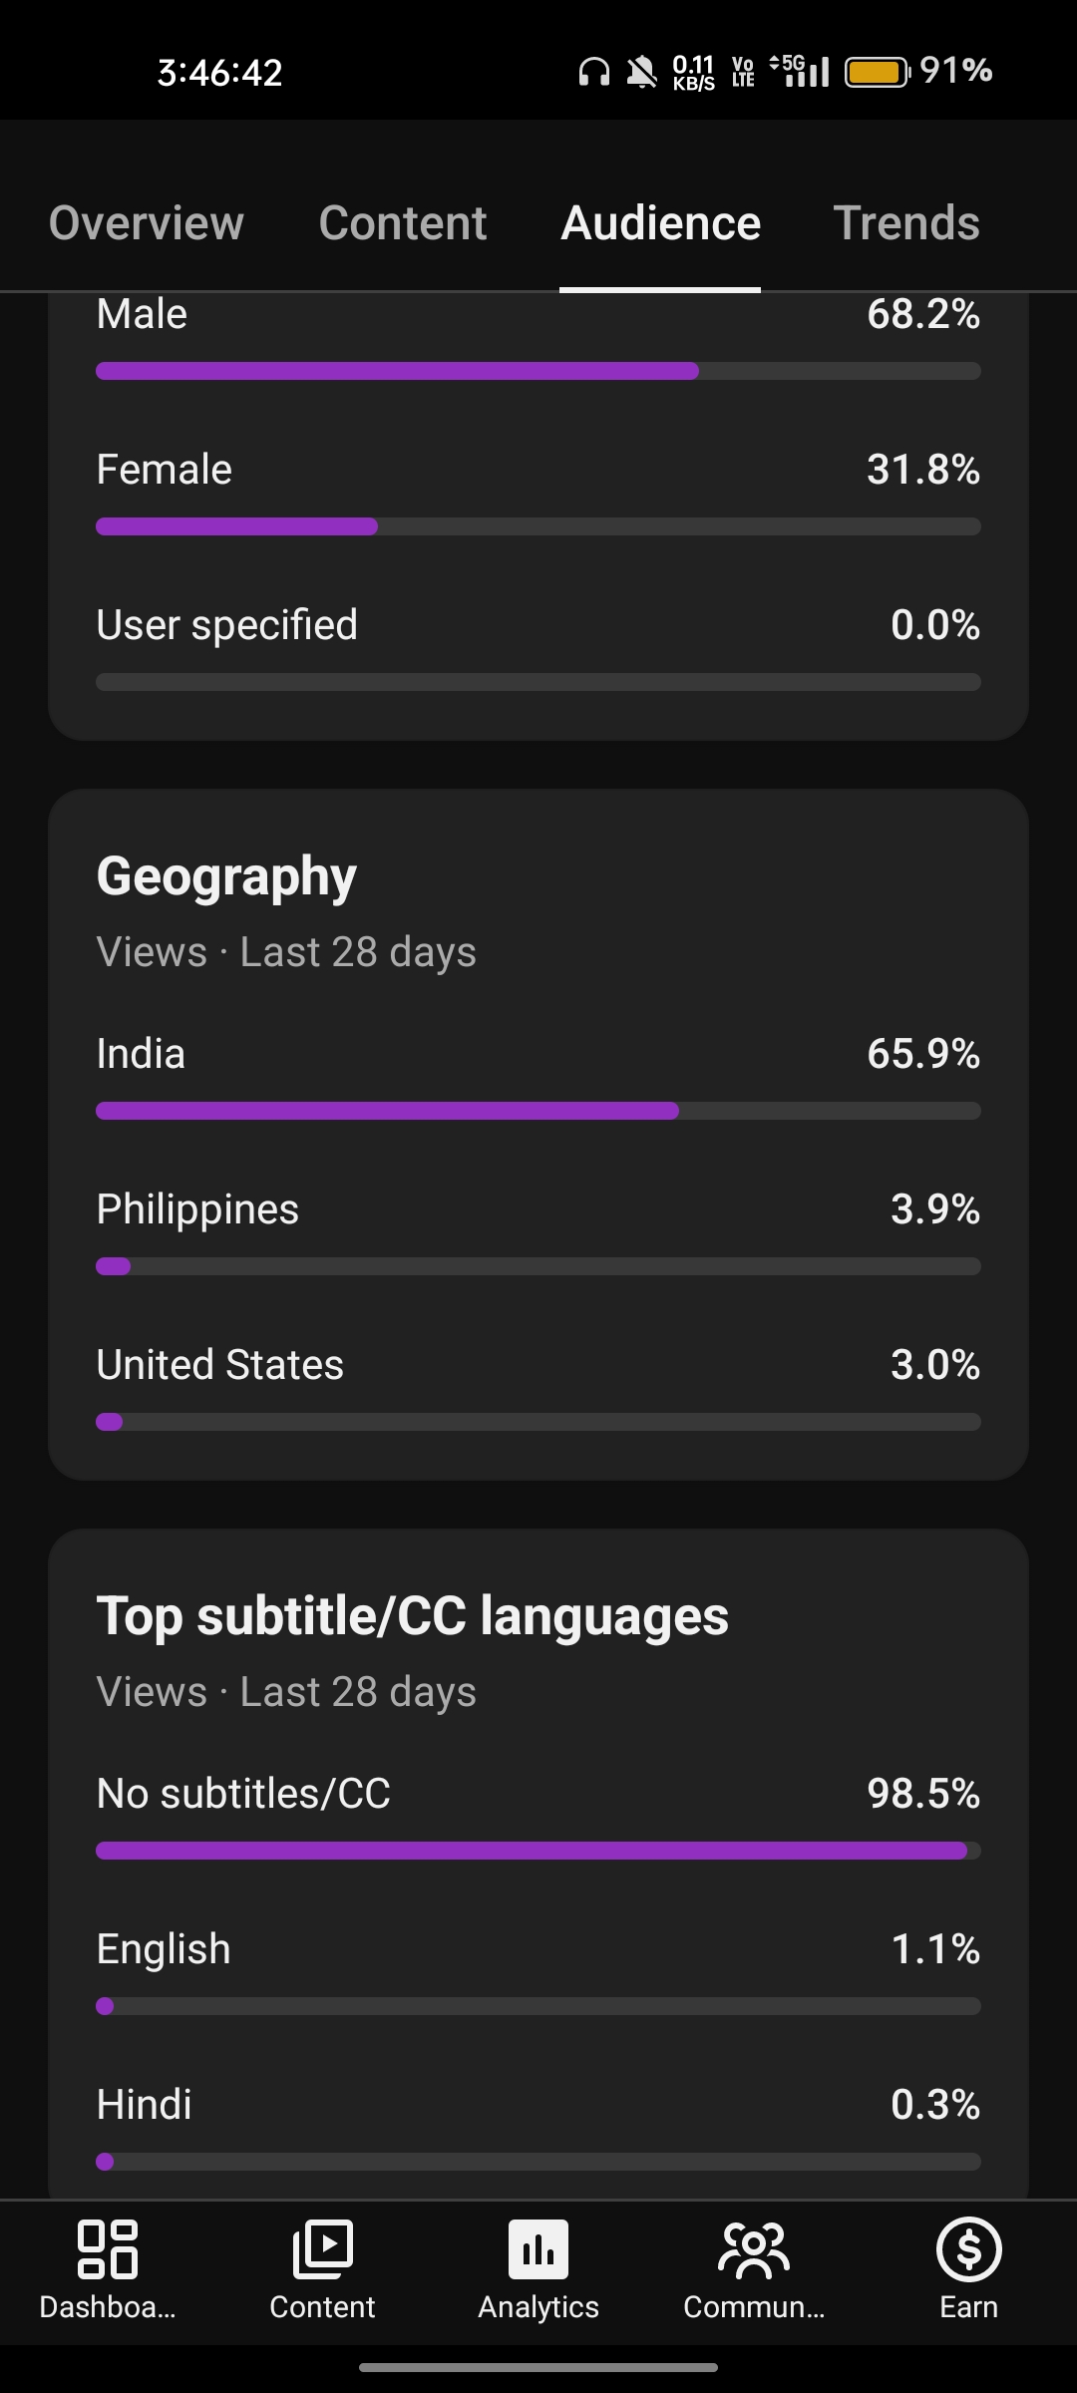Select the United States geography row

click(538, 1387)
